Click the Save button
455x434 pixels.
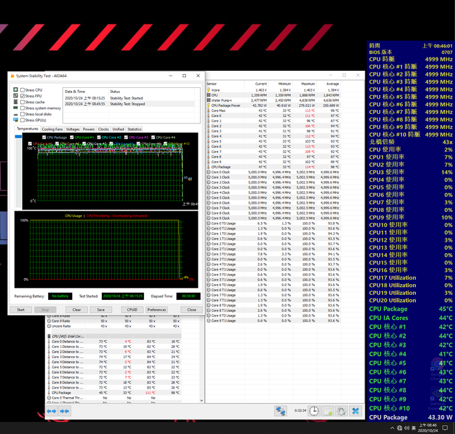[100, 309]
